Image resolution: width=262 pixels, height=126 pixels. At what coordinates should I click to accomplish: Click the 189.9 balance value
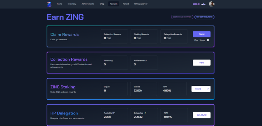196,4
